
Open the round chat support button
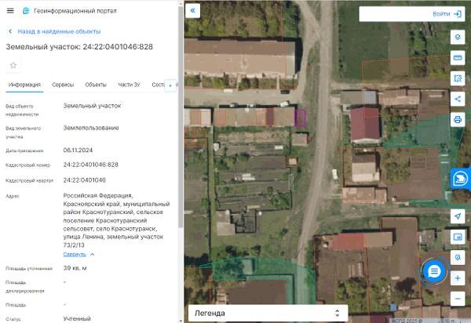pyautogui.click(x=434, y=271)
